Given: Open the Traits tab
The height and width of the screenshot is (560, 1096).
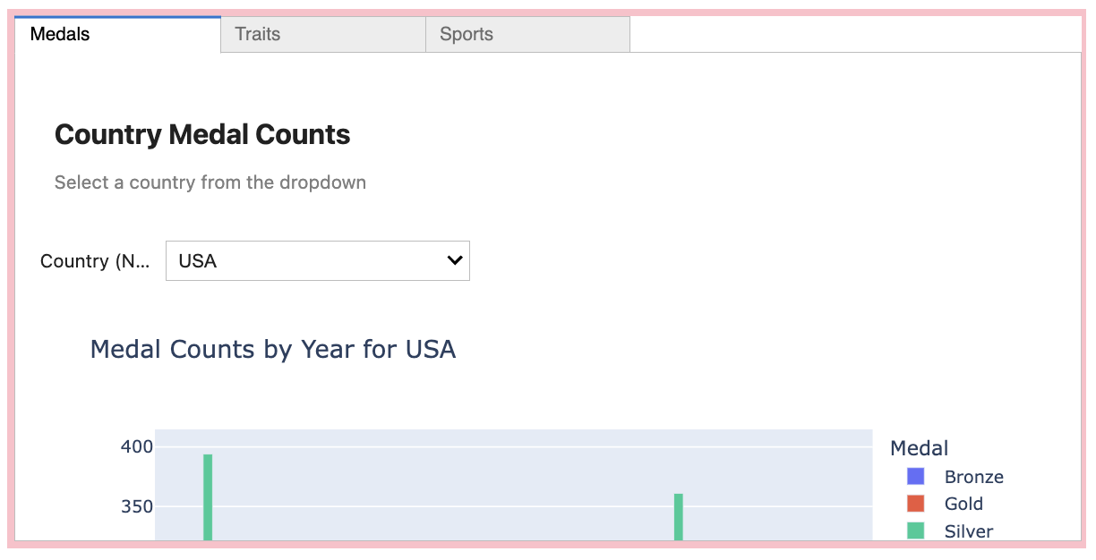Looking at the screenshot, I should (322, 35).
